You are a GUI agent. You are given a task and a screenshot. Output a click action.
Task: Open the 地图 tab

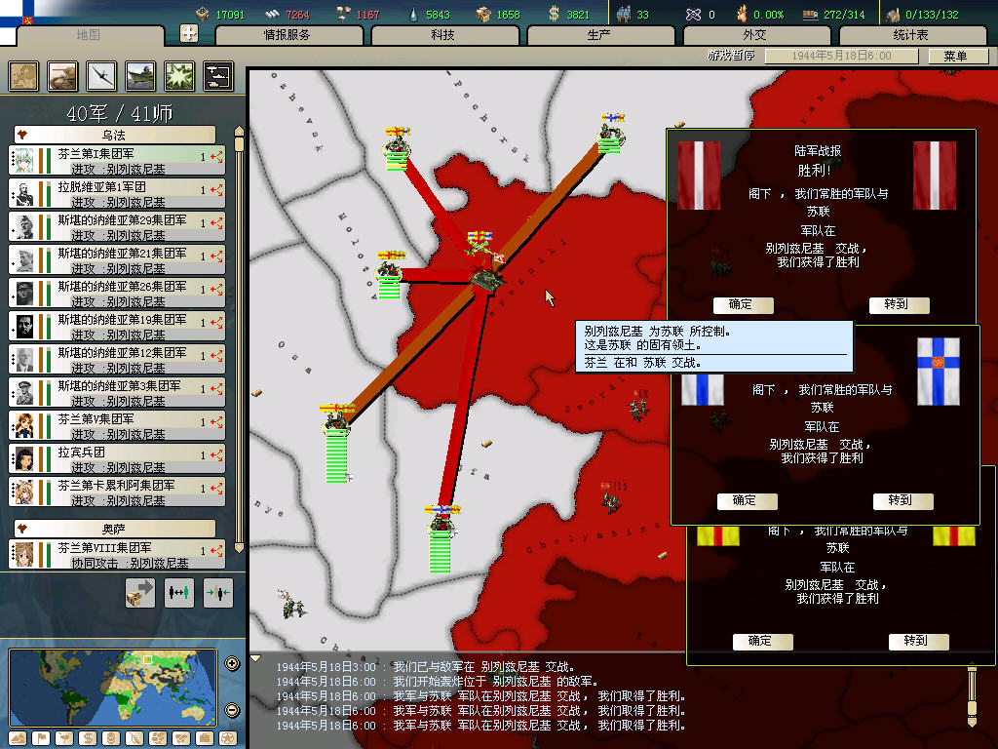click(89, 35)
